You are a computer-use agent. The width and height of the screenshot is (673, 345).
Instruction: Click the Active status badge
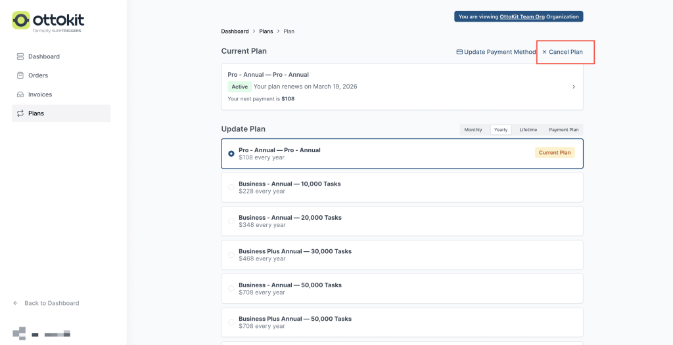click(239, 87)
